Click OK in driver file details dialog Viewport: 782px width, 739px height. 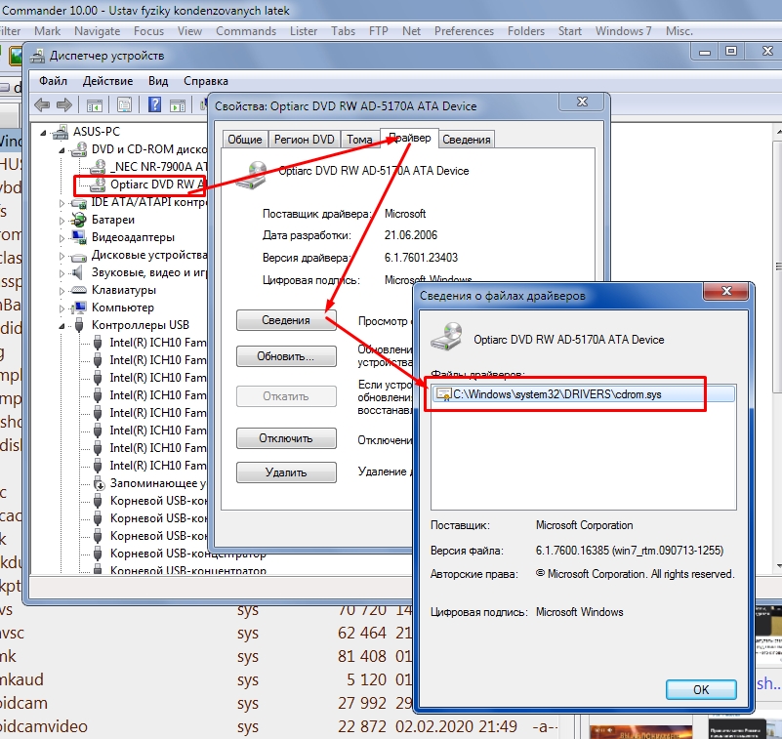[701, 689]
